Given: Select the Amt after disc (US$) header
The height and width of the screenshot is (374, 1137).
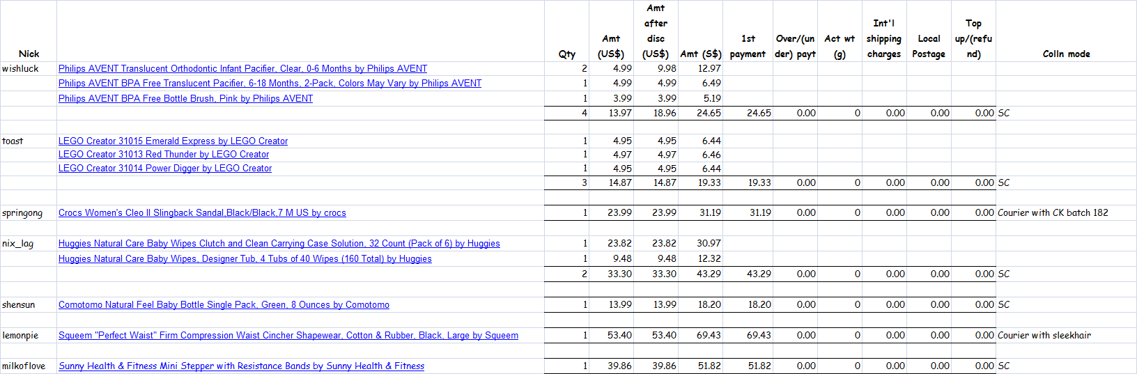Looking at the screenshot, I should pyautogui.click(x=656, y=31).
